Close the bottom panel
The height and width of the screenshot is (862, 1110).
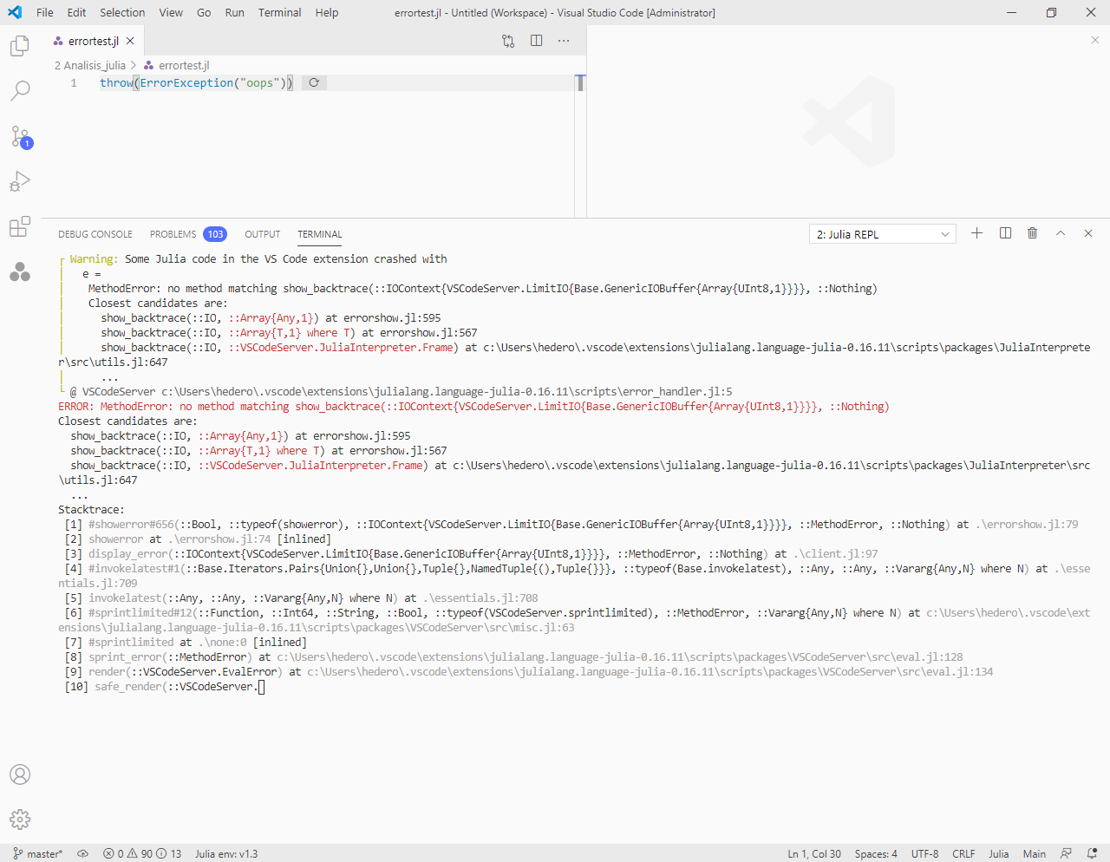[1088, 233]
